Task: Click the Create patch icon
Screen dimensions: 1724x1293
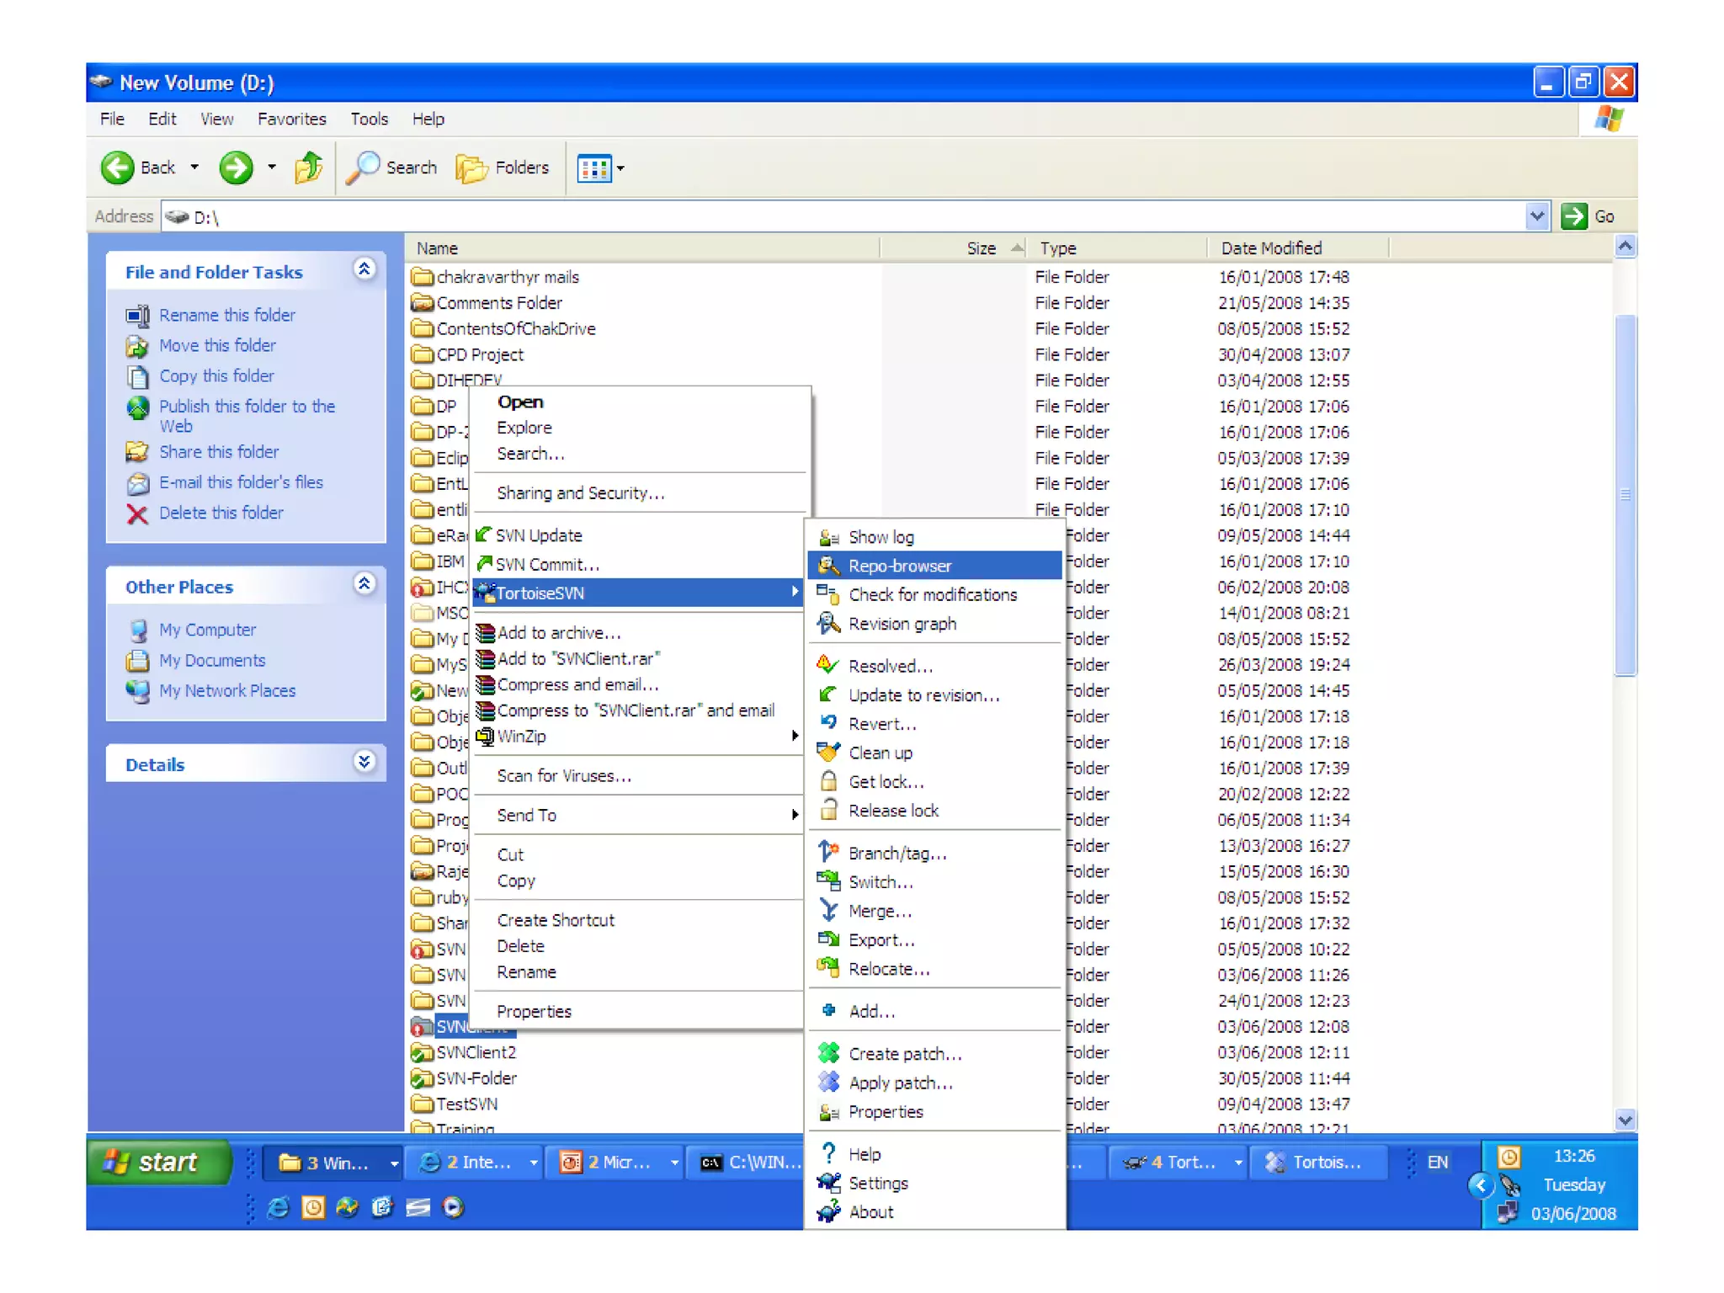Action: 828,1053
